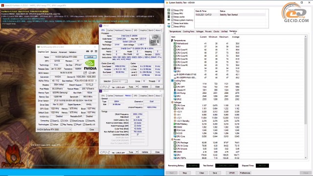Toggle the UEFI checkbox in GPU-Z
Viewport: 313px width, 176px height.
90,73
